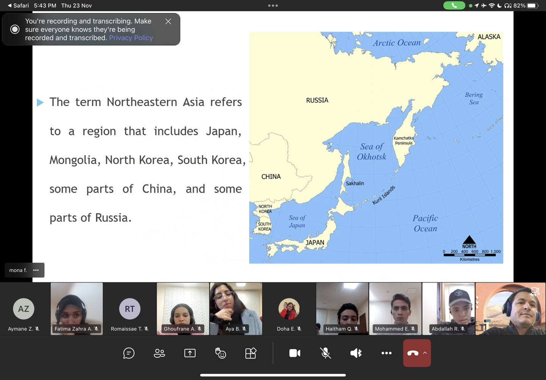Screen dimensions: 546x380
Task: Dismiss the recording notification banner
Action: tap(168, 22)
